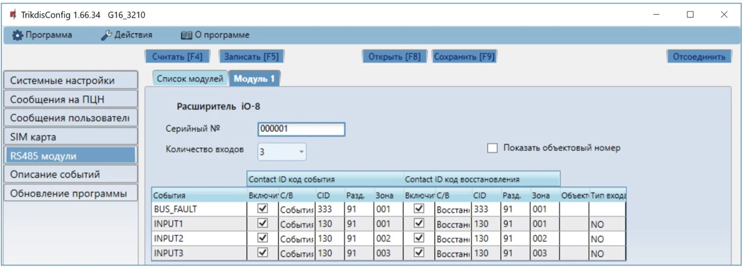This screenshot has height=268, width=743.
Task: Select the Модуль 1 tab
Action: [254, 79]
